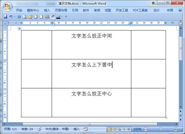Click the window resize grip in status bar
Screen dimensions: 185x134
click(x=182, y=129)
